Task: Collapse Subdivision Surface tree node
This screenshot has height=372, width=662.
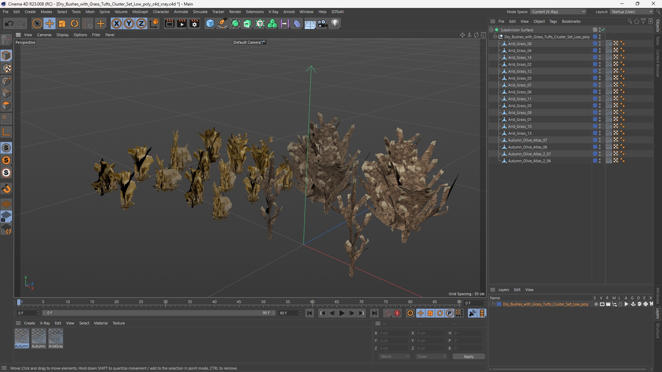Action: coord(491,30)
